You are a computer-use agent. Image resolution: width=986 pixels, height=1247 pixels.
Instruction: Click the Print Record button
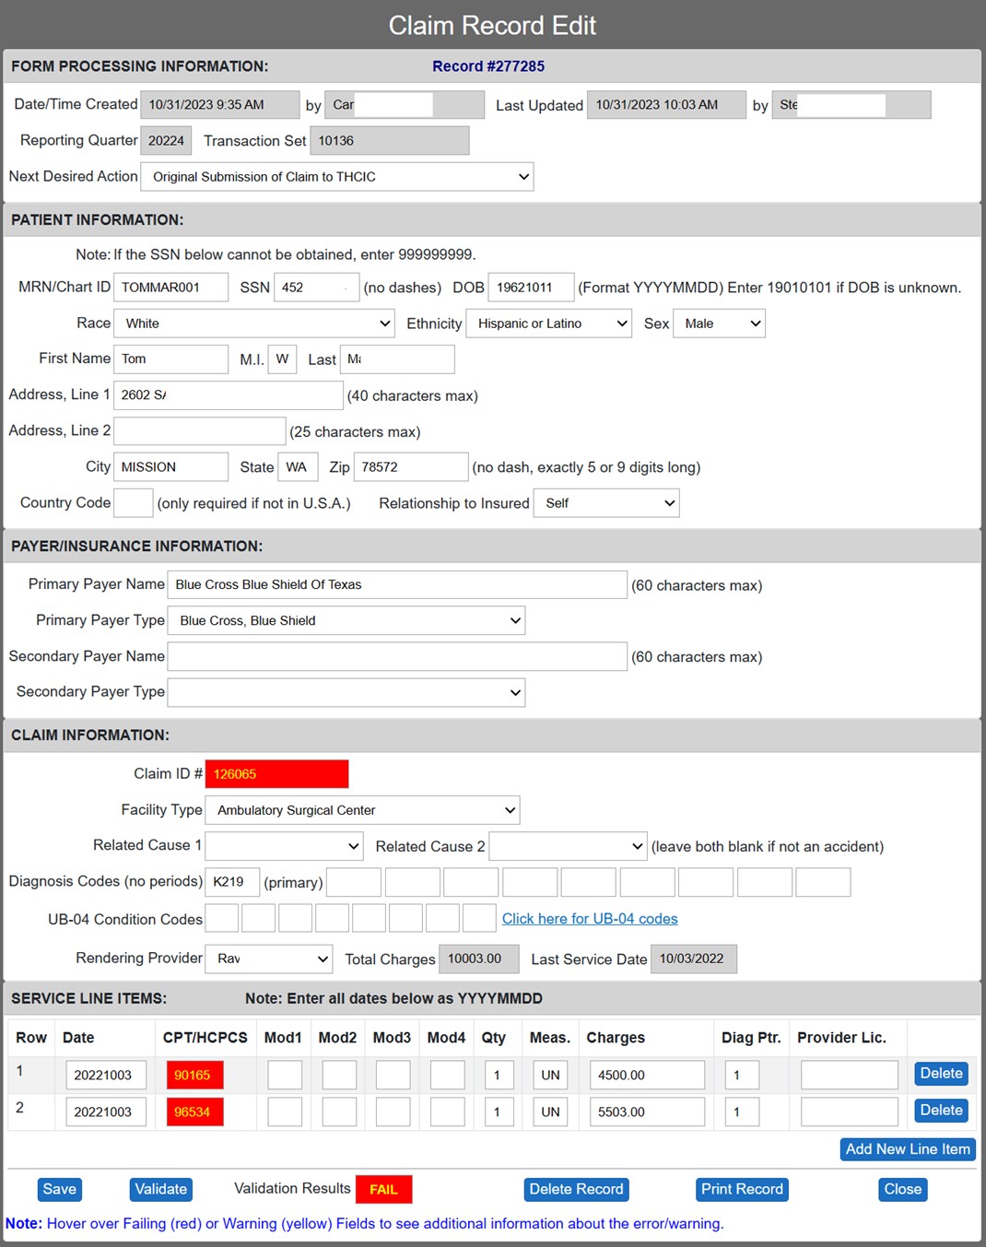pyautogui.click(x=742, y=1189)
